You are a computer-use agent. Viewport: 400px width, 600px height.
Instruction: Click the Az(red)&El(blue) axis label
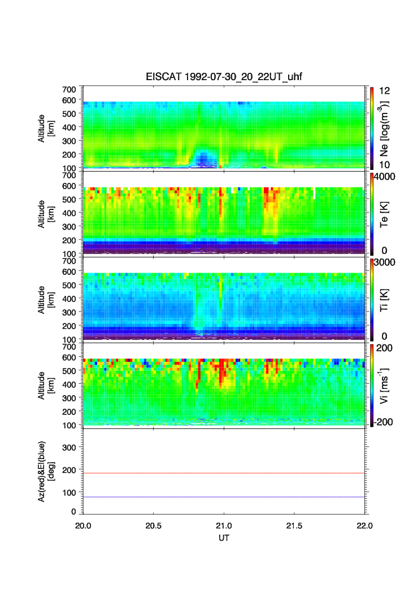46,471
